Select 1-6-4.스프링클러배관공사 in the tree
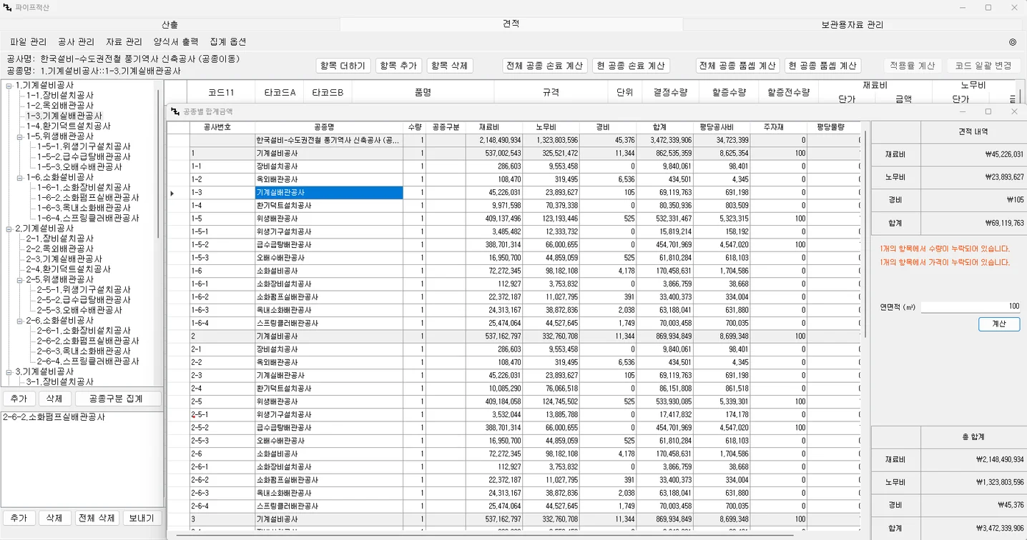The width and height of the screenshot is (1027, 540). click(88, 219)
